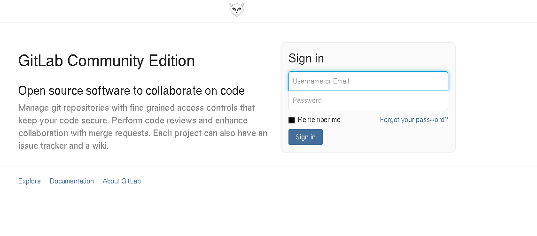Click the Open source software subheading
This screenshot has width=537, height=236.
(131, 91)
